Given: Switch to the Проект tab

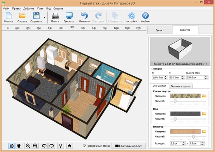Looking at the screenshot, I should click(x=159, y=31).
